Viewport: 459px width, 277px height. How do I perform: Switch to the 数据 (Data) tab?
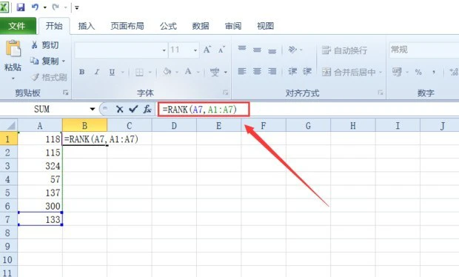point(201,26)
